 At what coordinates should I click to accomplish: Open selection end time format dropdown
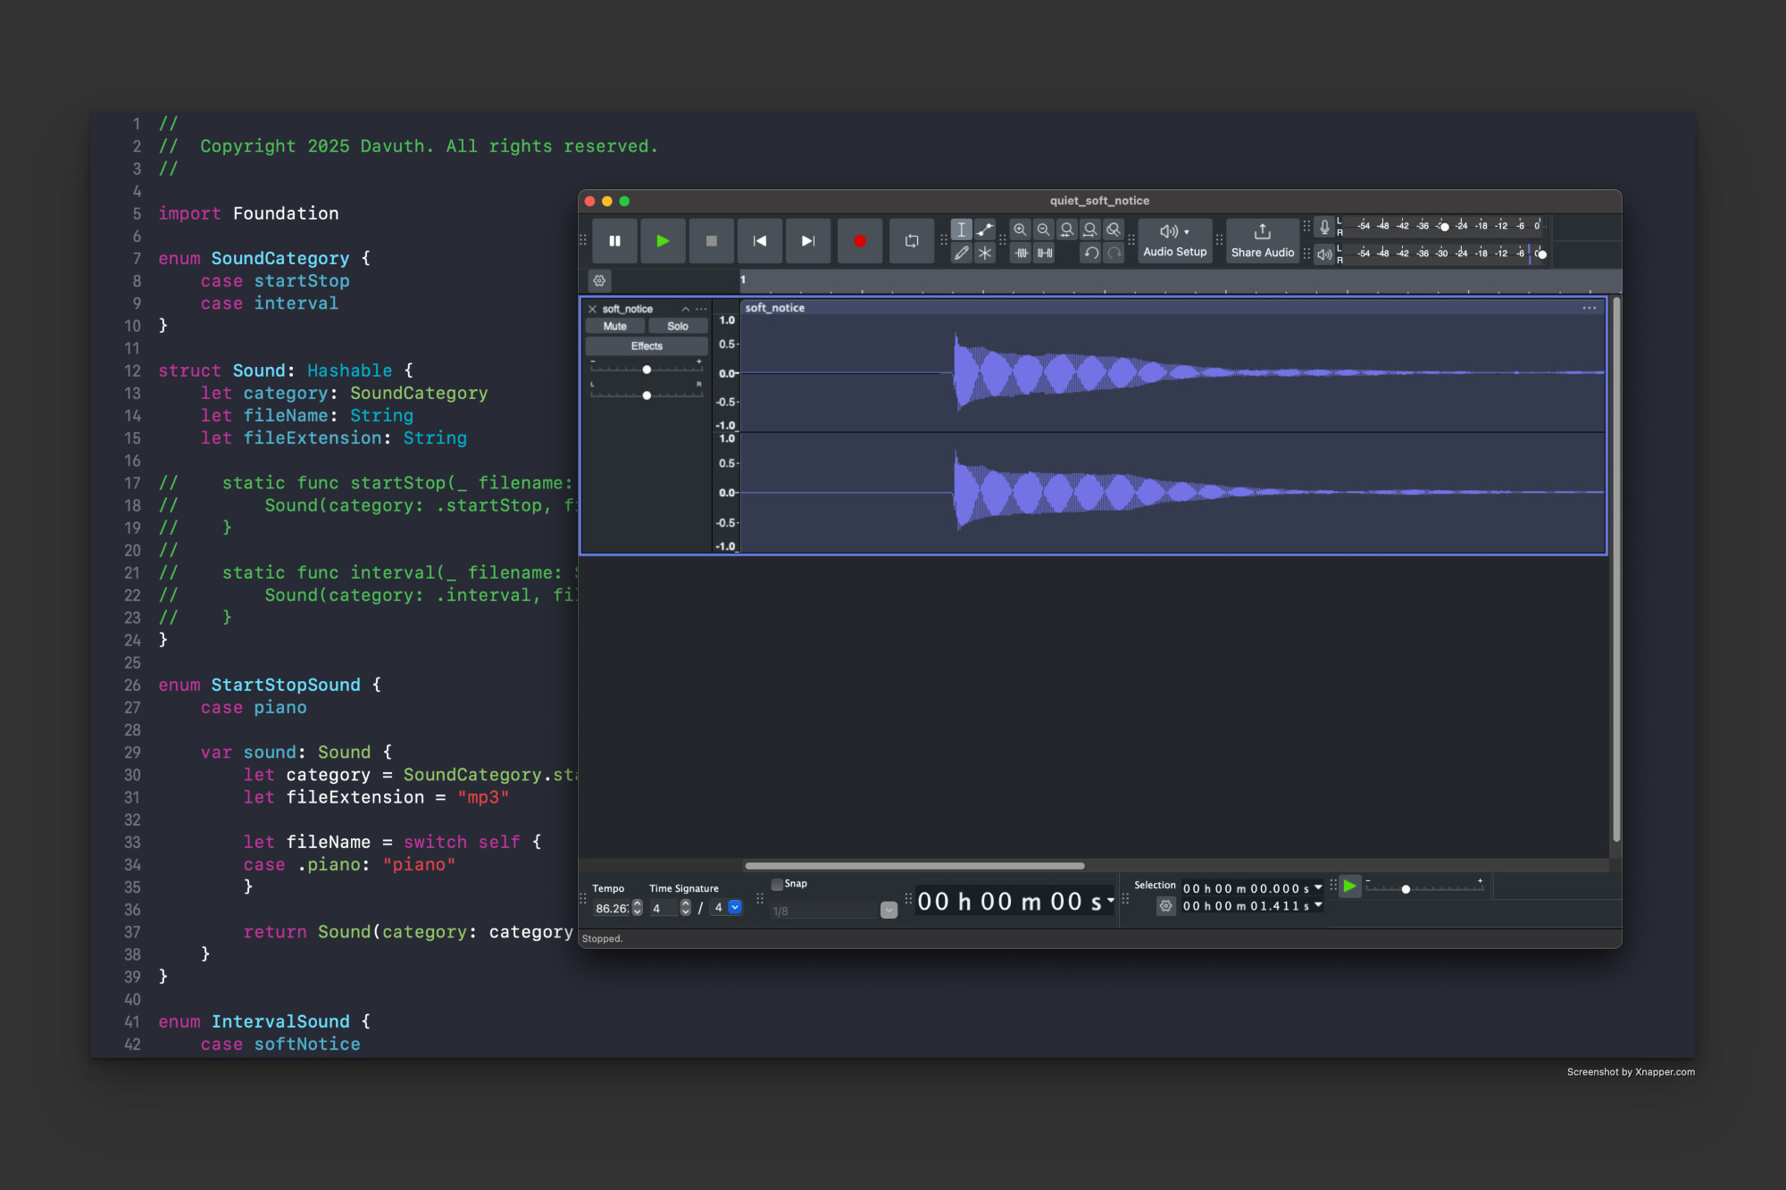[1318, 905]
